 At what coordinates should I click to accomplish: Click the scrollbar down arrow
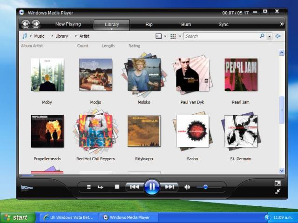click(x=282, y=171)
